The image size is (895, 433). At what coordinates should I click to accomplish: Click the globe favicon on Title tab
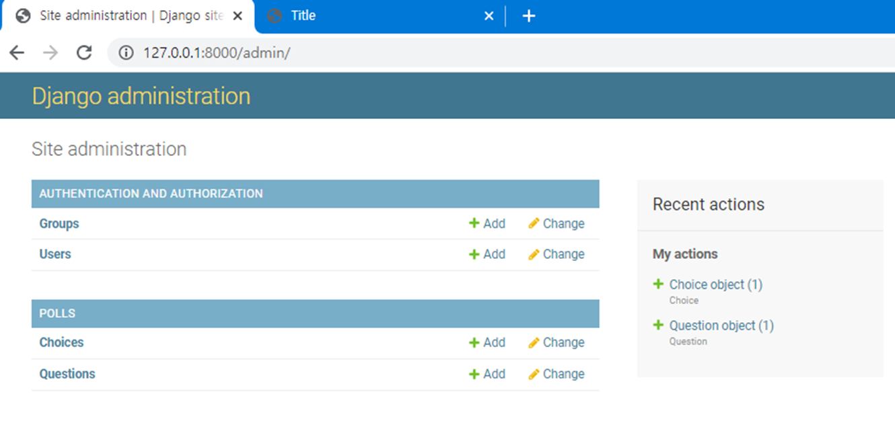click(x=274, y=15)
